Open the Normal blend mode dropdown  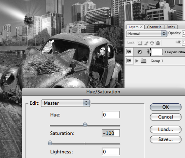click(146, 34)
